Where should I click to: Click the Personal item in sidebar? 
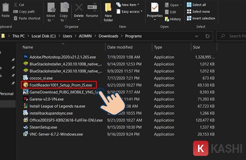click(x=7, y=94)
